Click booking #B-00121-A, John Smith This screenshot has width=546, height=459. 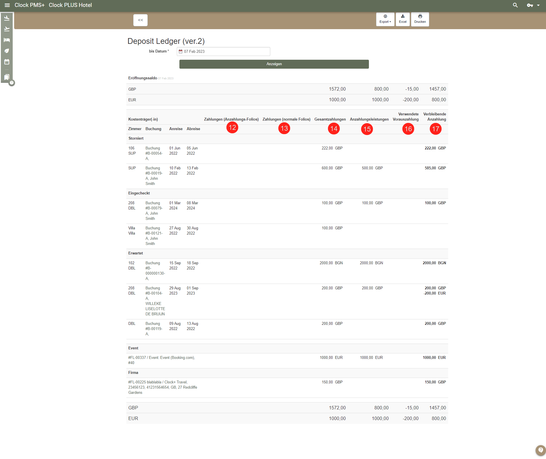pyautogui.click(x=154, y=236)
